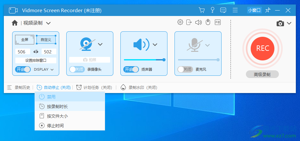The width and height of the screenshot is (300, 141).
Task: Toggle the display recording switch 开启
Action: pyautogui.click(x=23, y=69)
